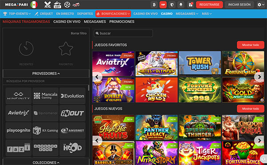
Task: Click Borrar filtro link
Action: click(x=79, y=33)
